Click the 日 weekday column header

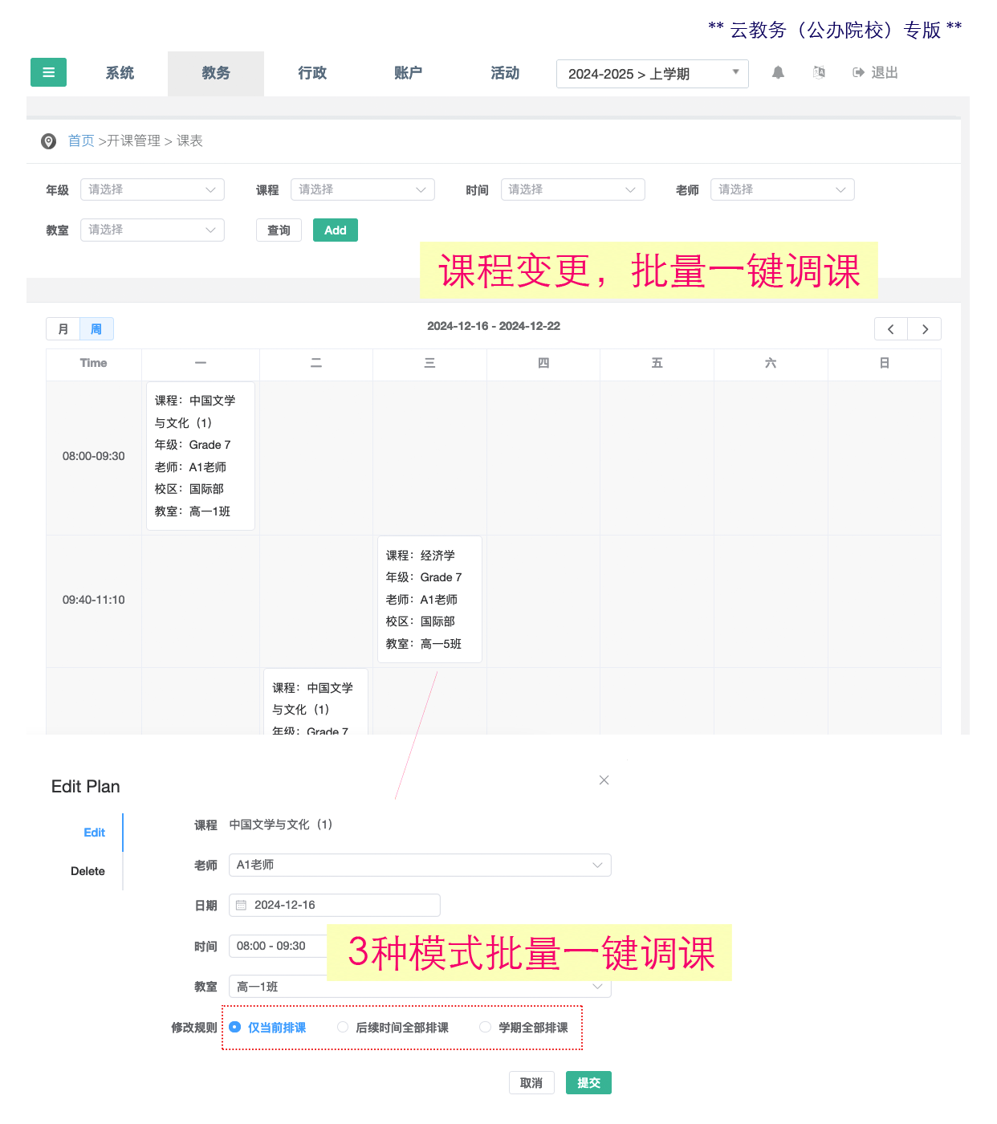pyautogui.click(x=885, y=363)
